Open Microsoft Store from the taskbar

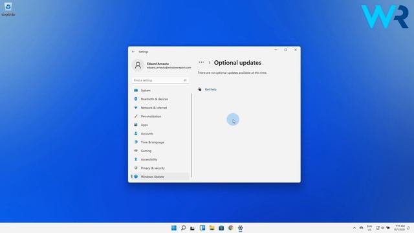point(221,228)
